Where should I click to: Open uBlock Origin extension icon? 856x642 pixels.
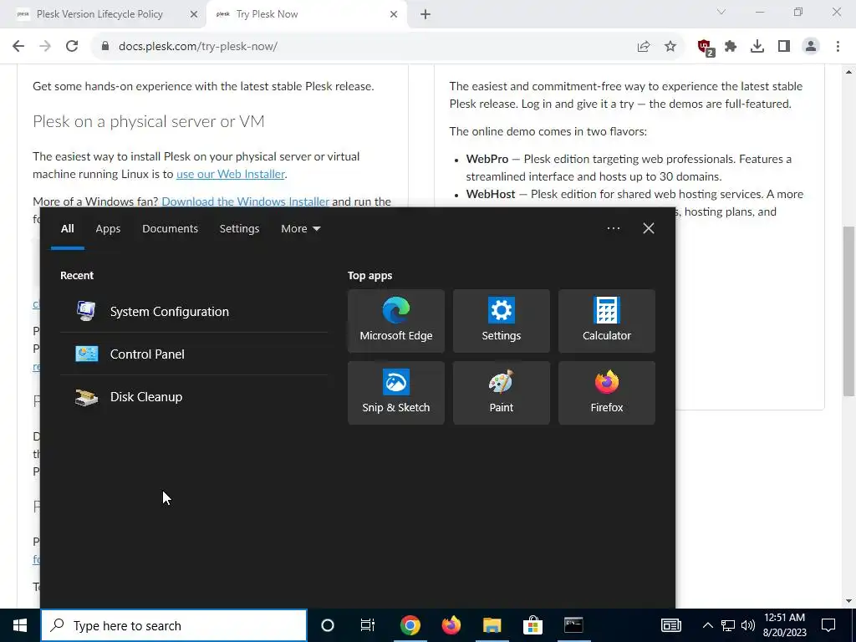click(706, 47)
